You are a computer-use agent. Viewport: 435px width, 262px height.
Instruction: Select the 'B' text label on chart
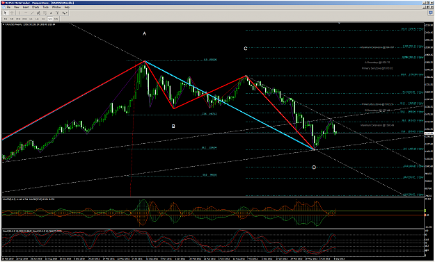pos(173,126)
